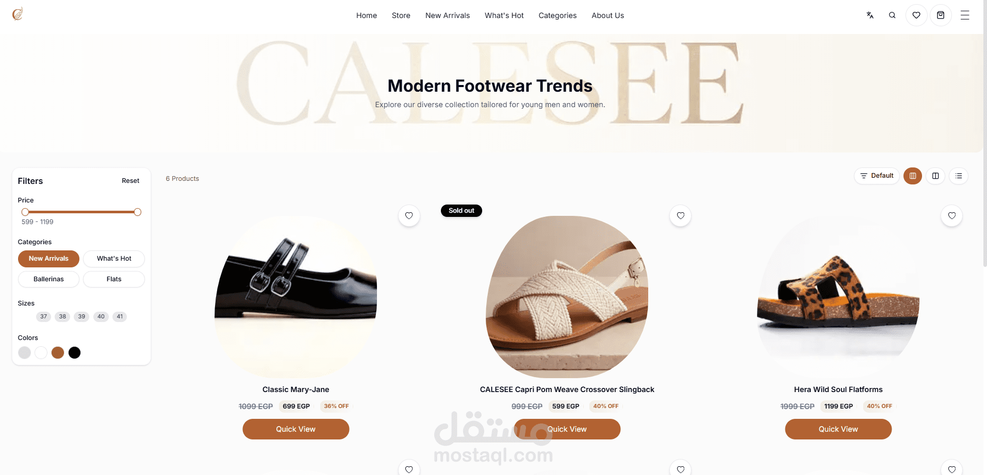Open Categories in the top navigation
987x475 pixels.
pyautogui.click(x=557, y=15)
